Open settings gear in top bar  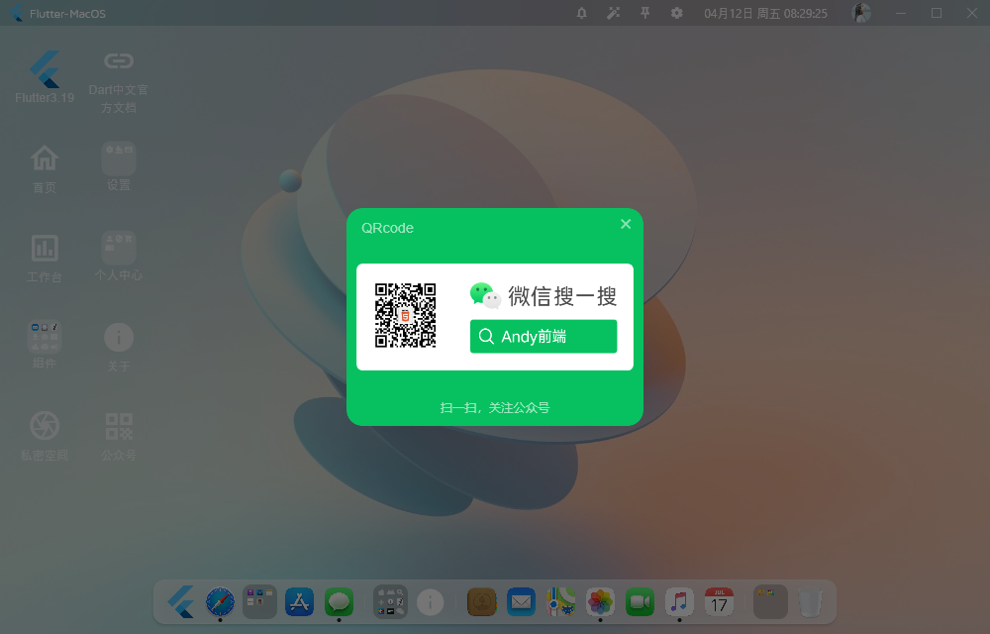[676, 13]
